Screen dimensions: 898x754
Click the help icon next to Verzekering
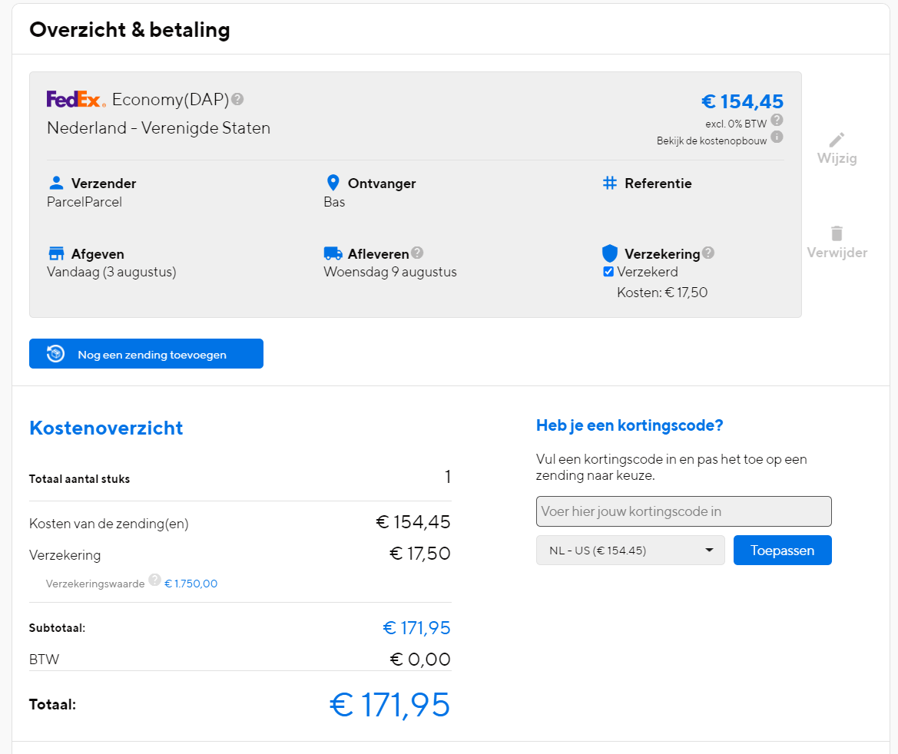(x=708, y=253)
